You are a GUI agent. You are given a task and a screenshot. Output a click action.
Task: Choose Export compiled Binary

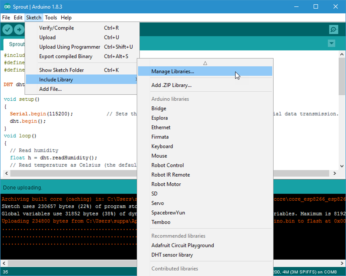coord(82,57)
